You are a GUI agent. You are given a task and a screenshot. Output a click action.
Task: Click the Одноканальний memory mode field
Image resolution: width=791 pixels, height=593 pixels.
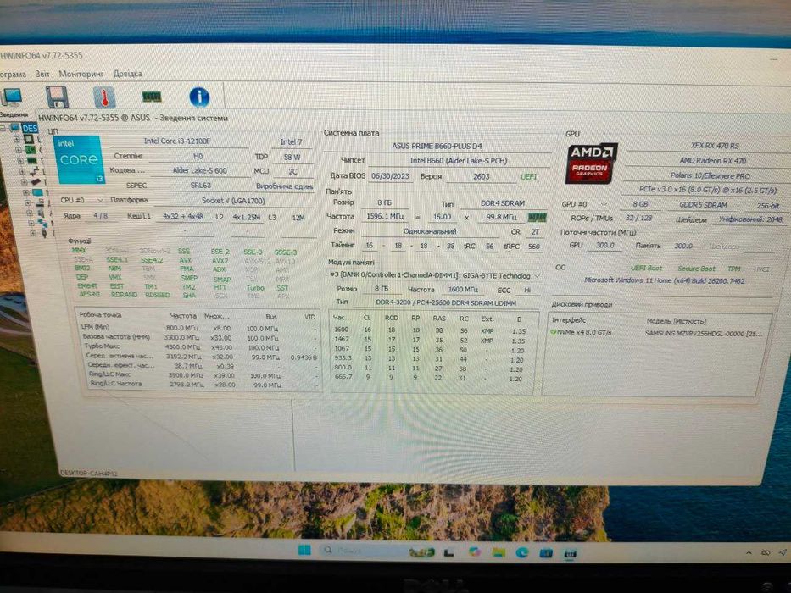coord(430,231)
